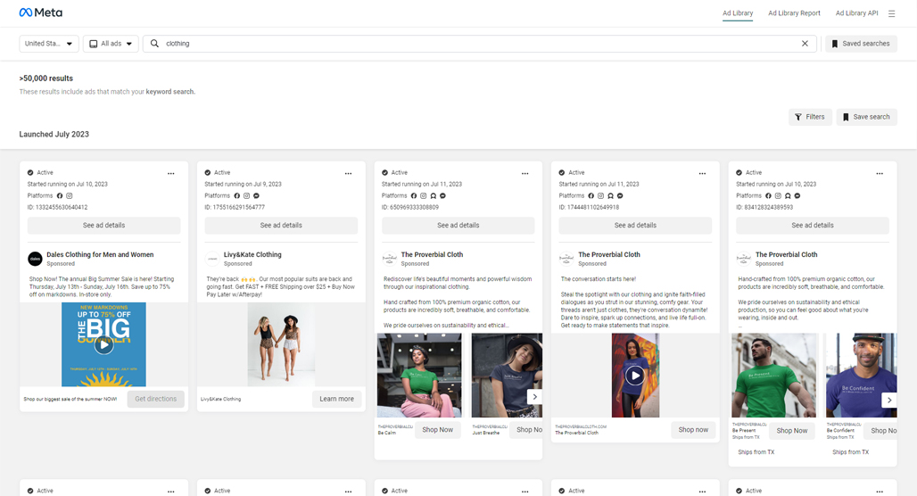917x496 pixels.
Task: Clear the search field with the X icon
Action: (805, 44)
